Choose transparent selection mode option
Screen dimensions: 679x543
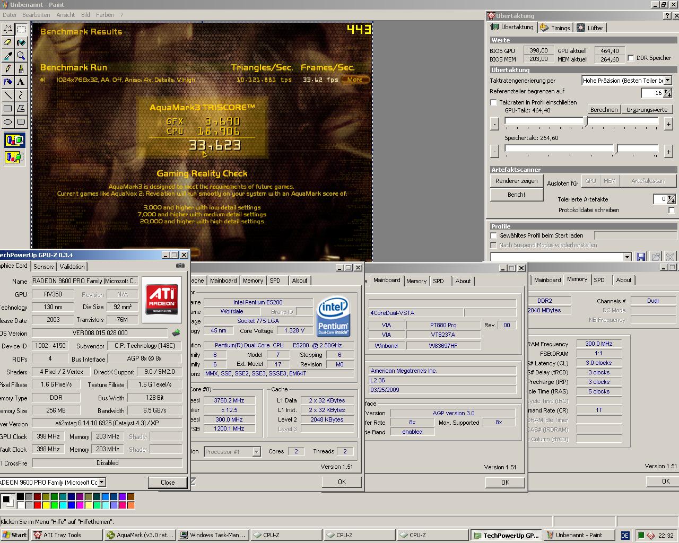point(14,157)
